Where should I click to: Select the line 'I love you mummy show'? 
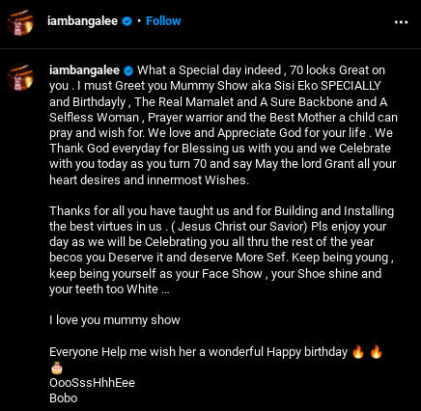115,320
